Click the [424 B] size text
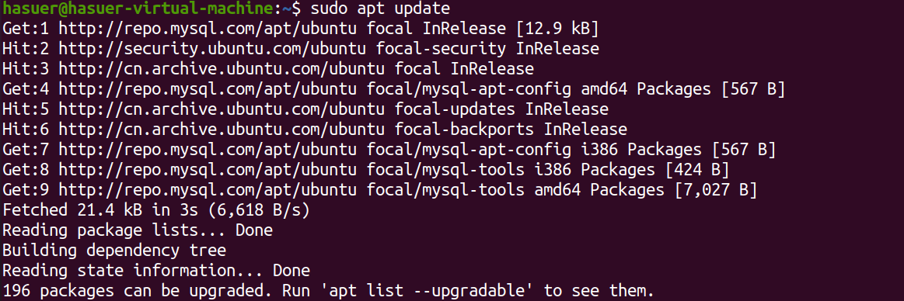This screenshot has height=301, width=904. [x=697, y=170]
